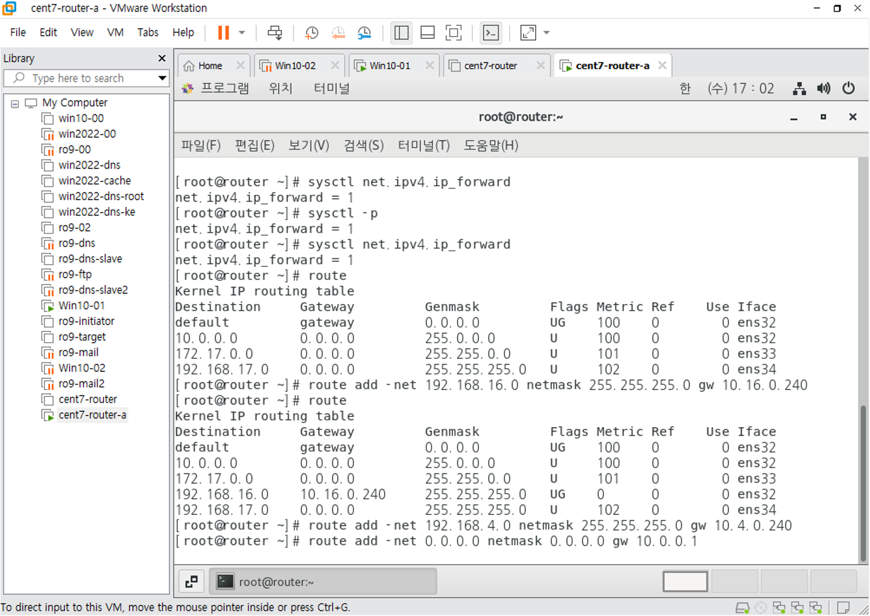This screenshot has height=616, width=870.
Task: Select the first workspace in switcher
Action: click(685, 582)
